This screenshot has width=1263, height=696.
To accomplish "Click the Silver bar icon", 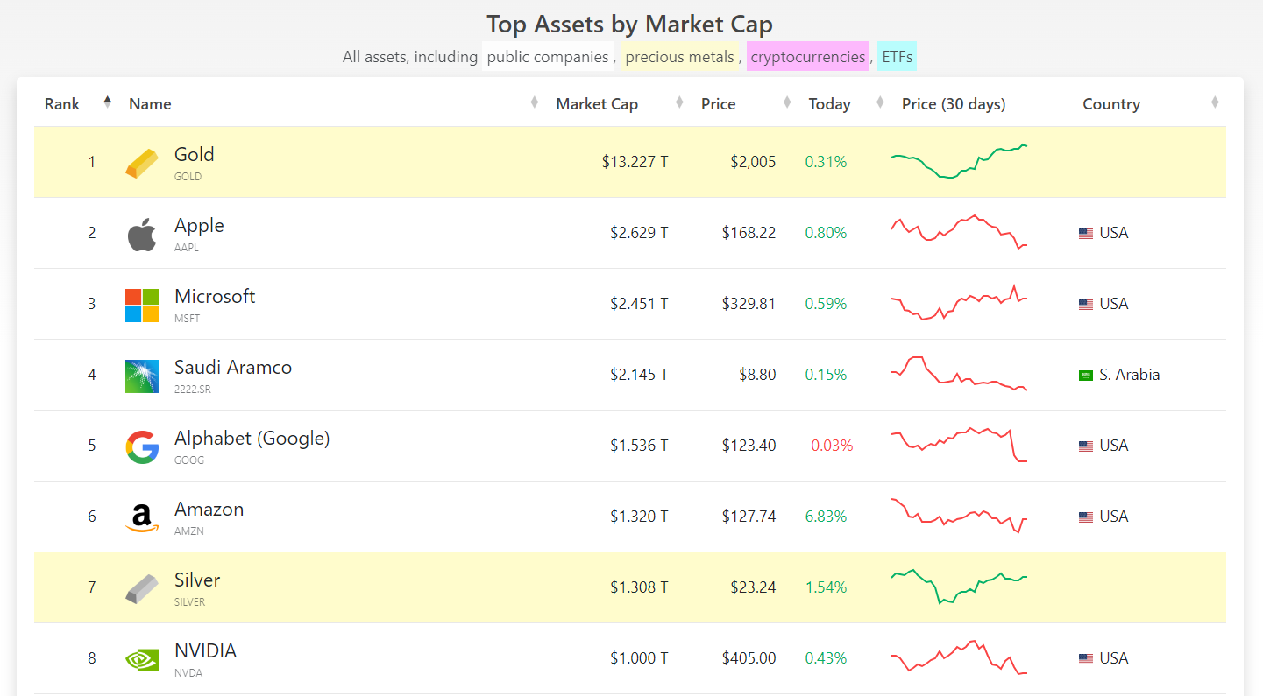I will [142, 588].
